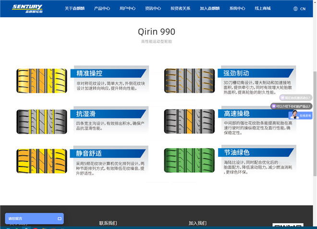Open the 请您留言 message box
The image size is (317, 229).
[35, 218]
